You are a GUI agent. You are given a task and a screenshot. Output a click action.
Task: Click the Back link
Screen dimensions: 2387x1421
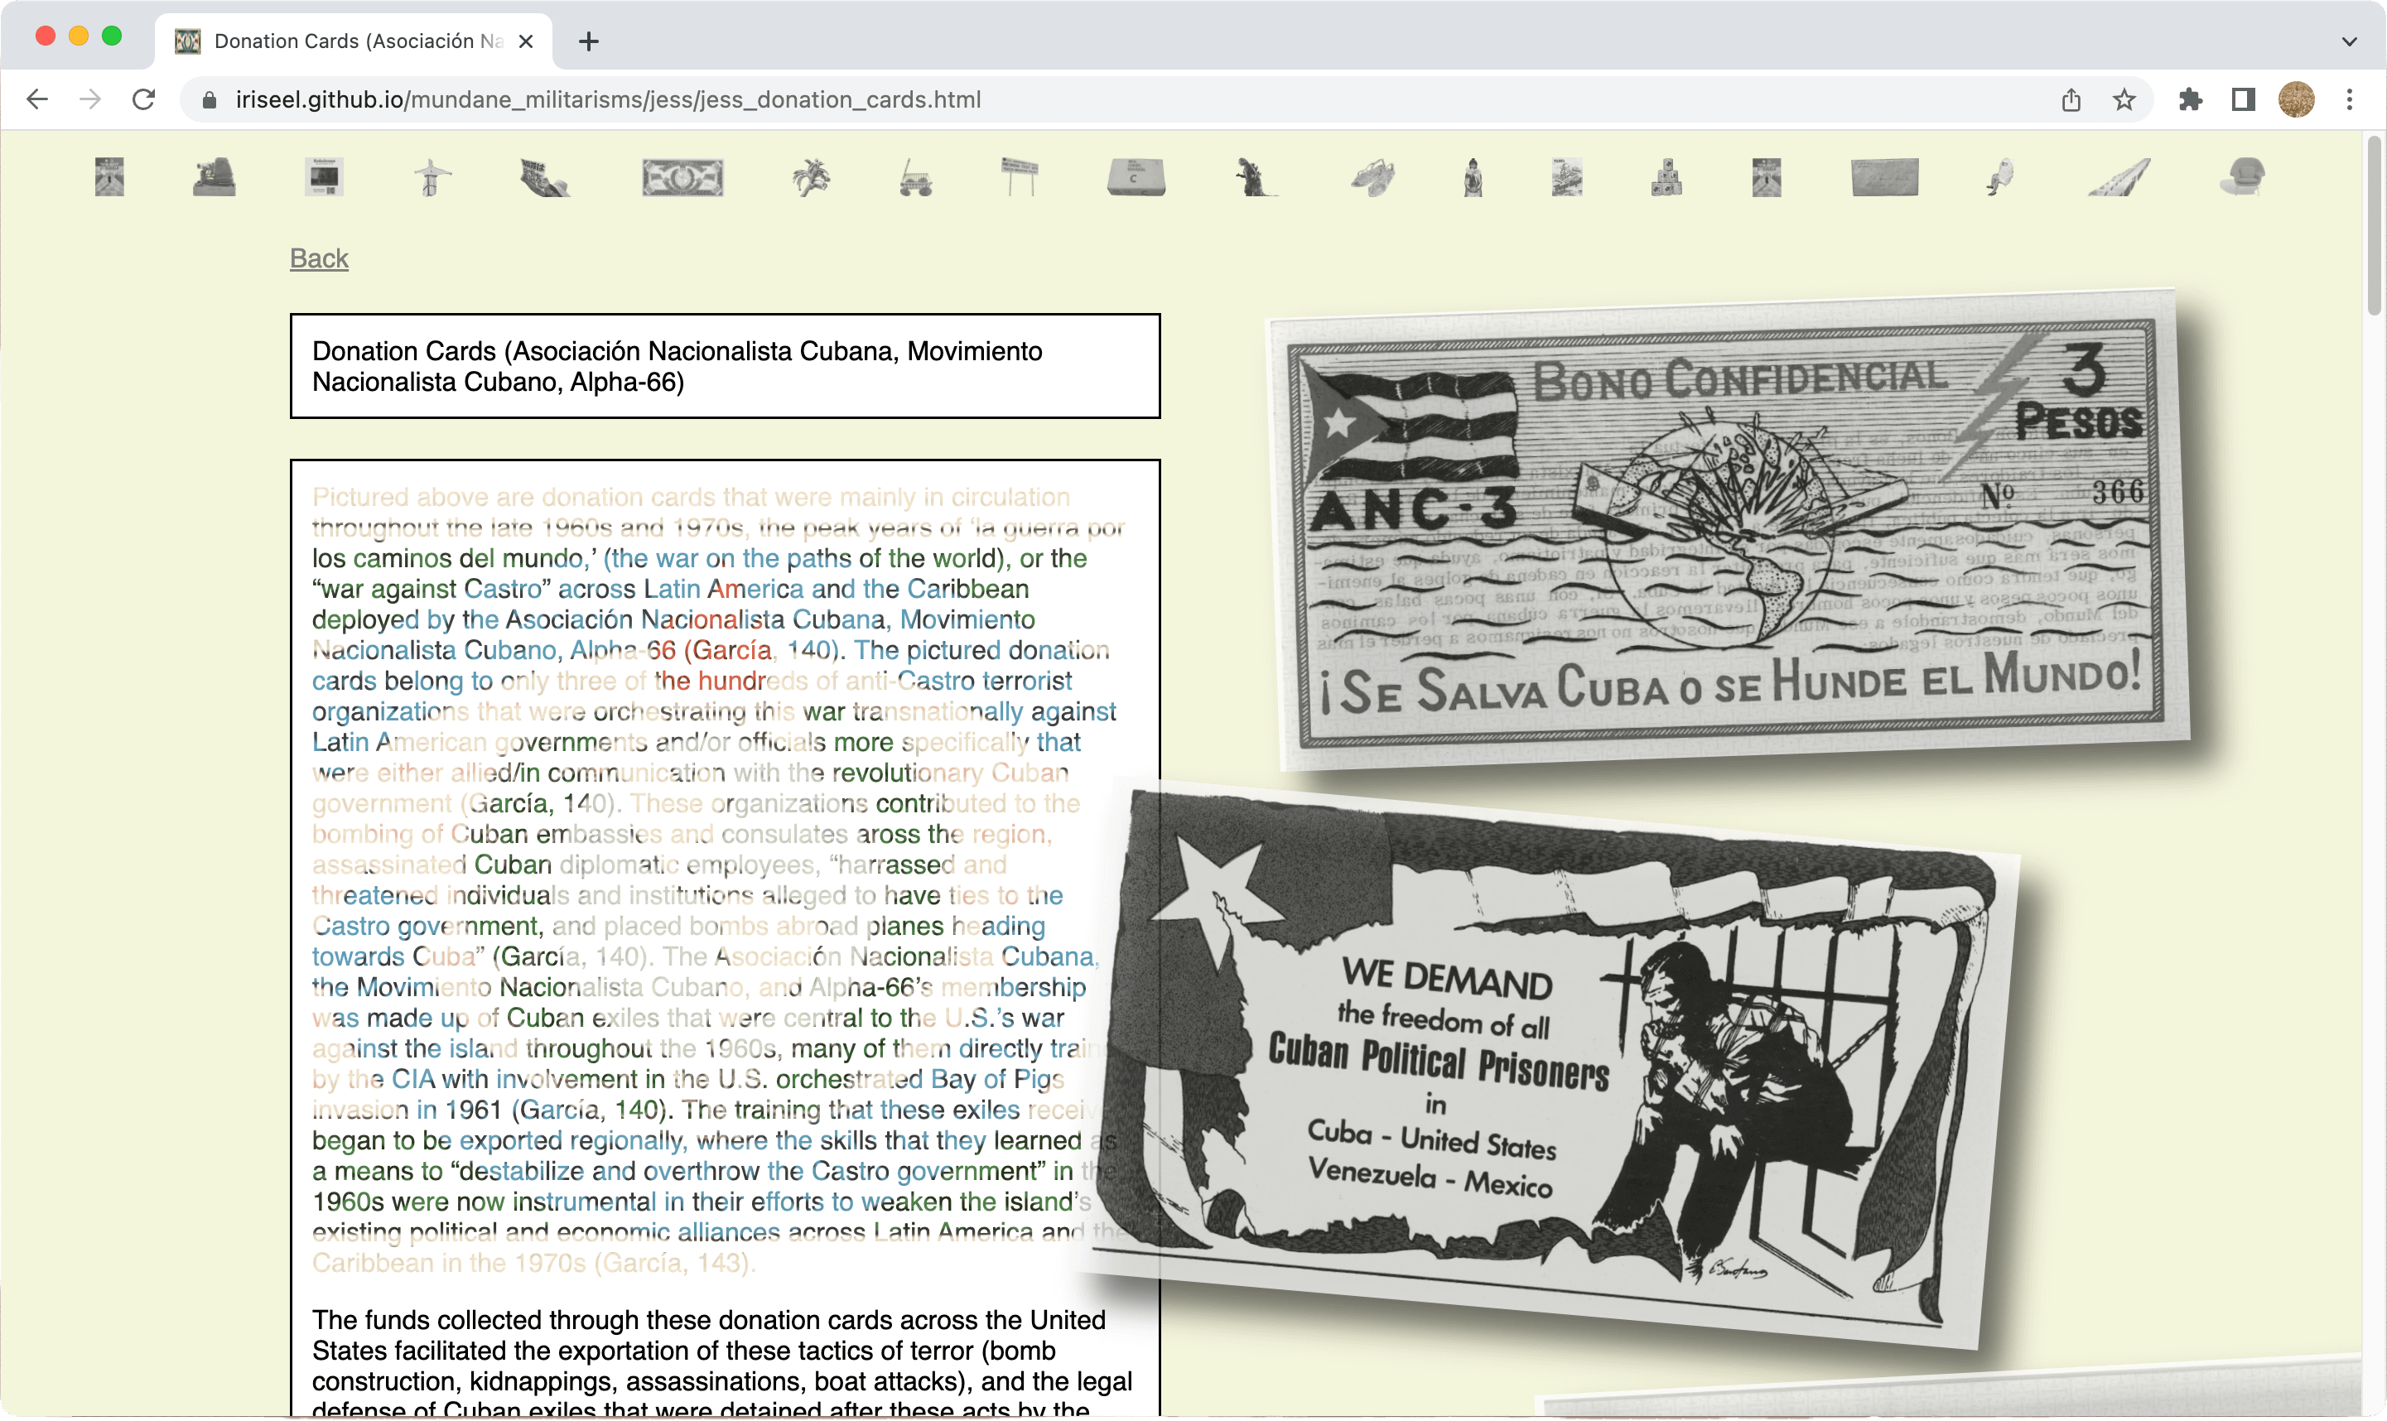click(x=319, y=258)
